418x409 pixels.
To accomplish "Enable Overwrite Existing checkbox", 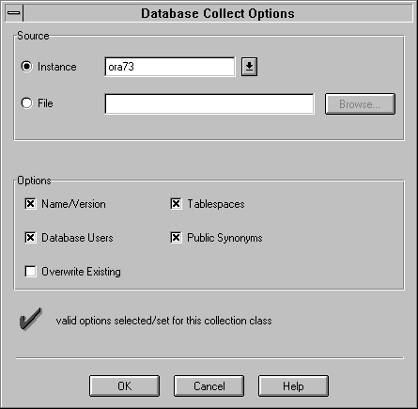I will click(x=30, y=272).
